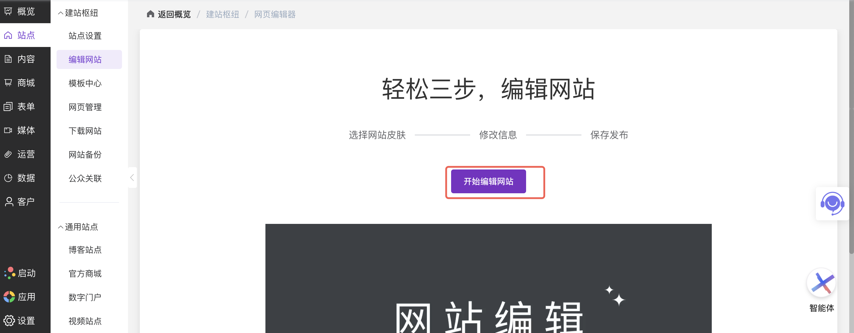Open the customer service headset icon
Image resolution: width=854 pixels, height=333 pixels.
click(832, 203)
